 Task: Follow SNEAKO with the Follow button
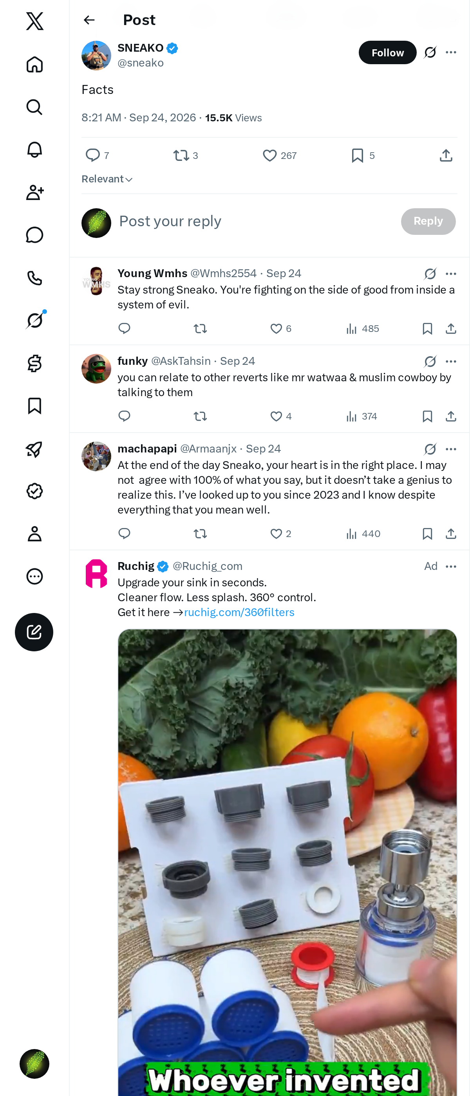(x=387, y=53)
